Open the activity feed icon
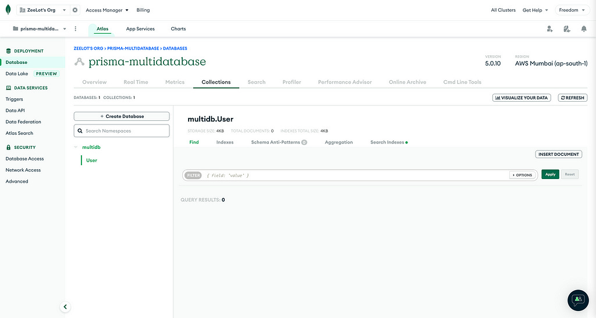The height and width of the screenshot is (318, 596). coord(567,29)
